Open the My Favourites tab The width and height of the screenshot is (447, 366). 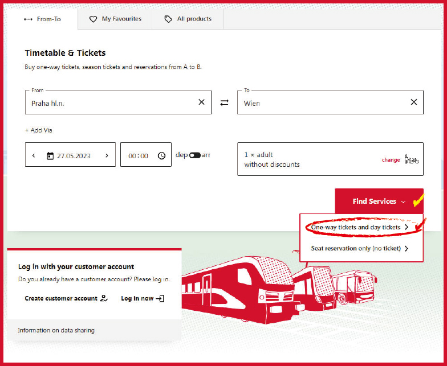[115, 19]
